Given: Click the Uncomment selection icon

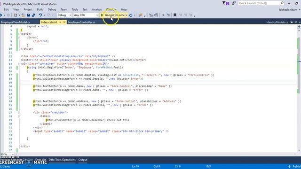Looking at the screenshot, I should [x=168, y=15].
